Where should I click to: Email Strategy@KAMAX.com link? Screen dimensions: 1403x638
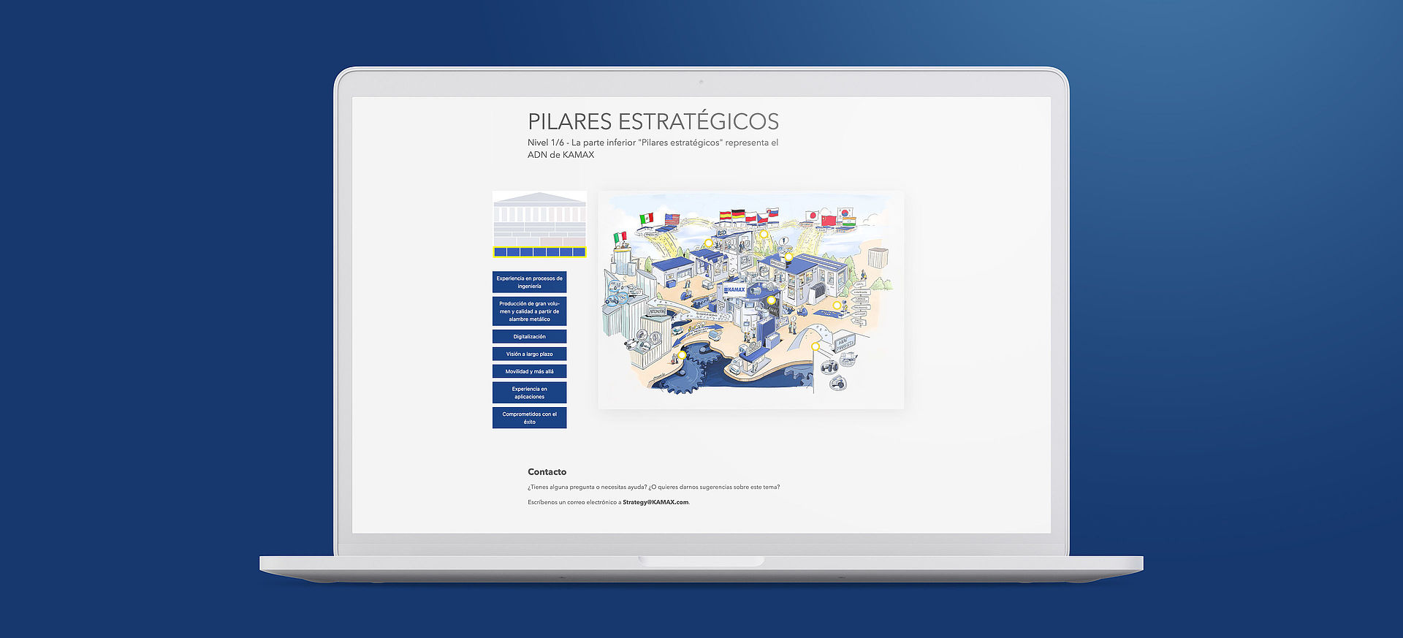pos(655,502)
